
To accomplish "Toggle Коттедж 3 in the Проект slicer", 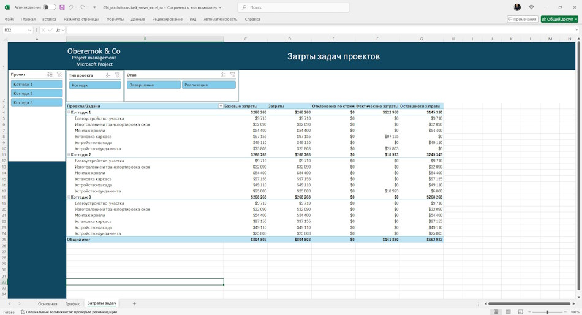I will tap(37, 102).
